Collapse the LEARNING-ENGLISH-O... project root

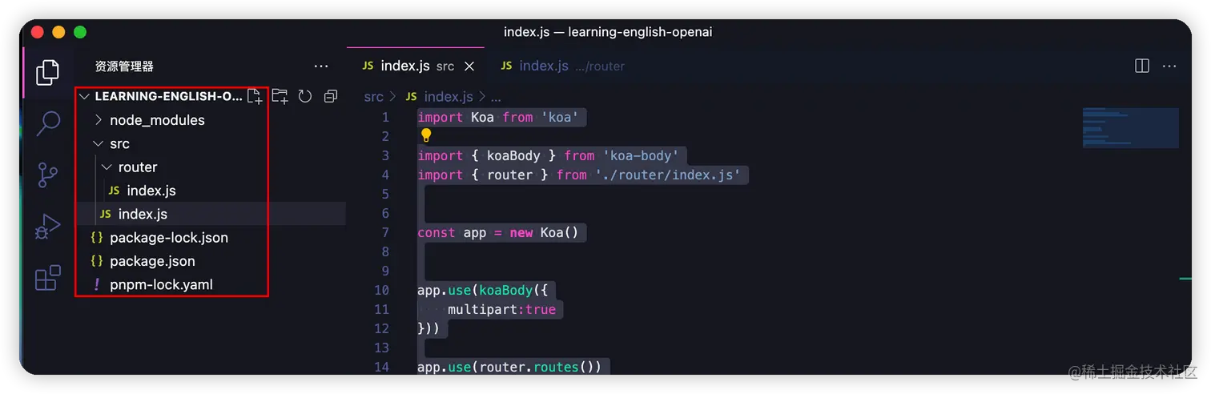click(84, 96)
